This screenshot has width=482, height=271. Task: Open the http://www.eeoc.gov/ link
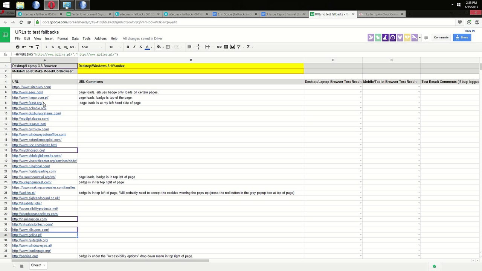[x=27, y=92]
